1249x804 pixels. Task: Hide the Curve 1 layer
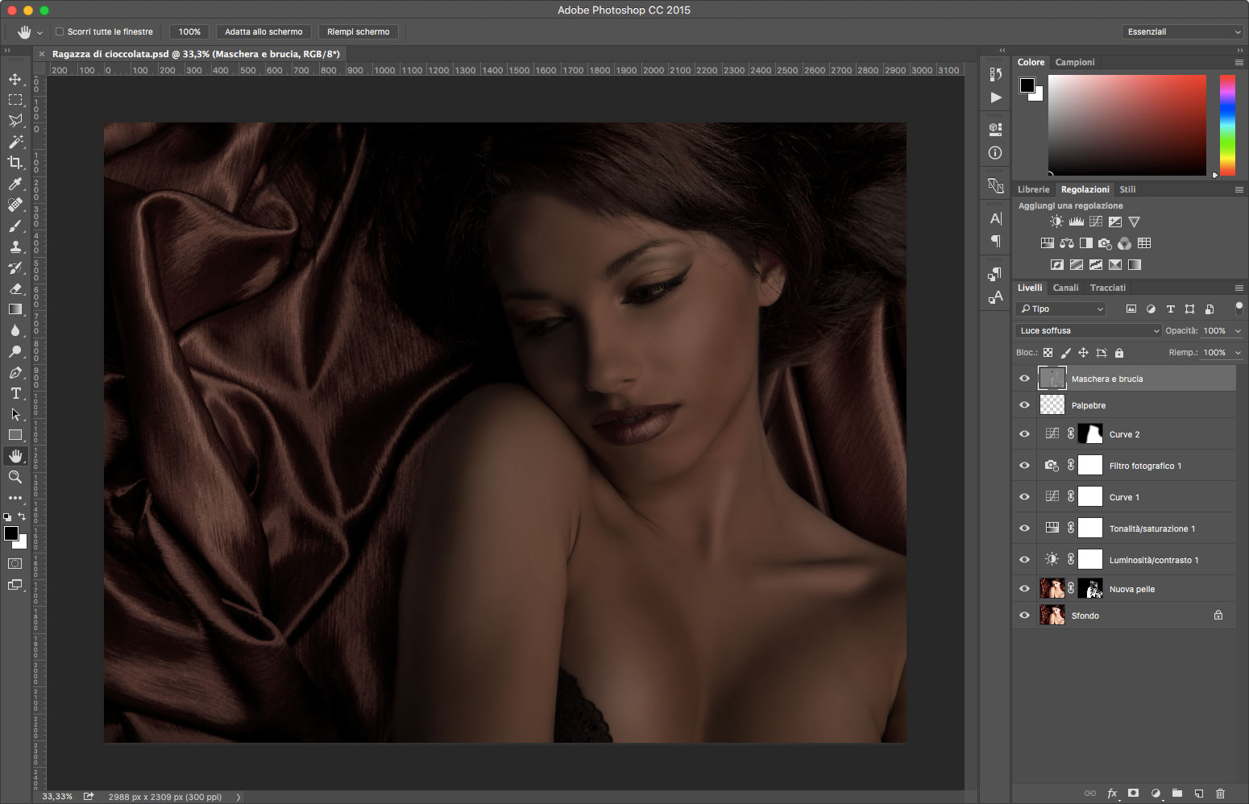coord(1024,497)
